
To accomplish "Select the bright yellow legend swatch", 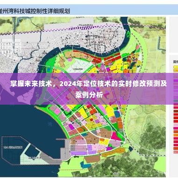I will click(176, 67).
